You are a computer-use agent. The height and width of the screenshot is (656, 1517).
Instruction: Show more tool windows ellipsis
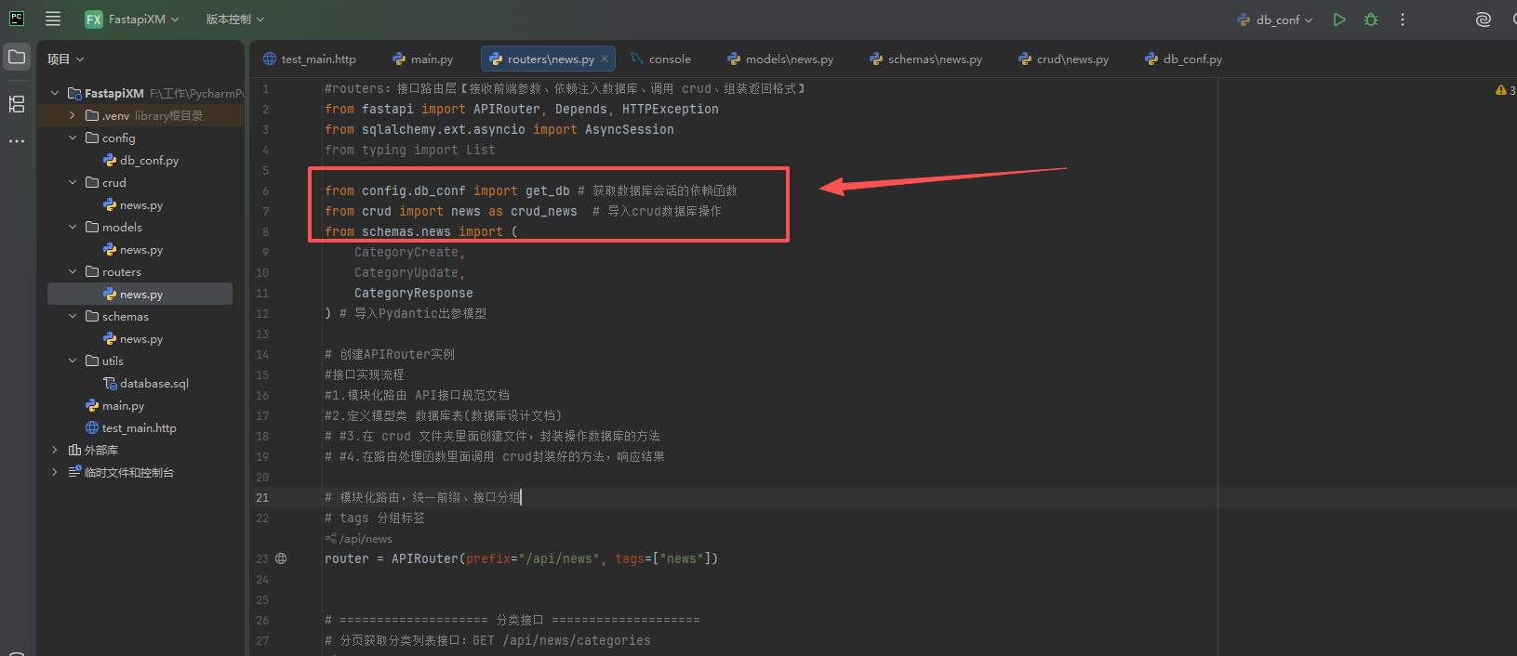coord(17,141)
